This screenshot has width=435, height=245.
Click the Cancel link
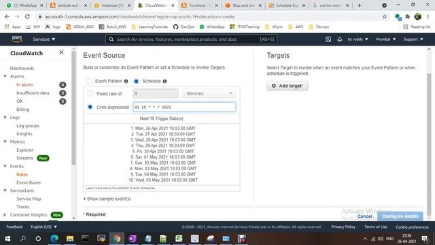364,216
